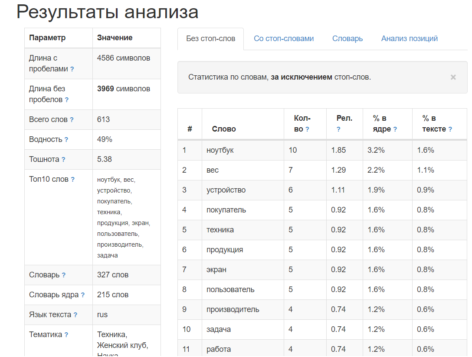Show the help hint for Водность

[66, 140]
